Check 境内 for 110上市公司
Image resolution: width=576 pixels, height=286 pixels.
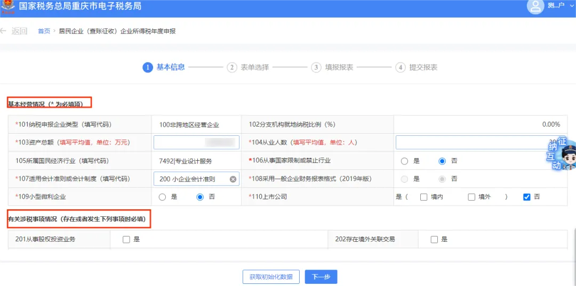423,197
